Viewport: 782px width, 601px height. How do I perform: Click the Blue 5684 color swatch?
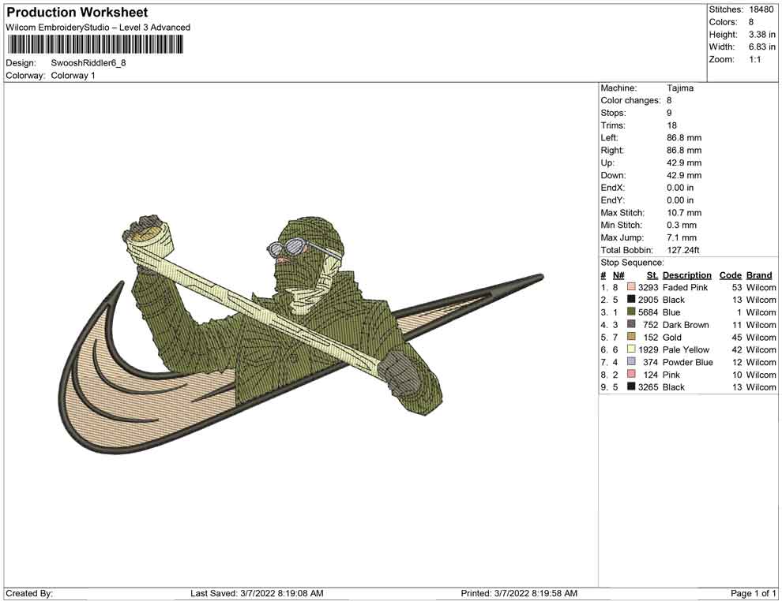pos(631,312)
